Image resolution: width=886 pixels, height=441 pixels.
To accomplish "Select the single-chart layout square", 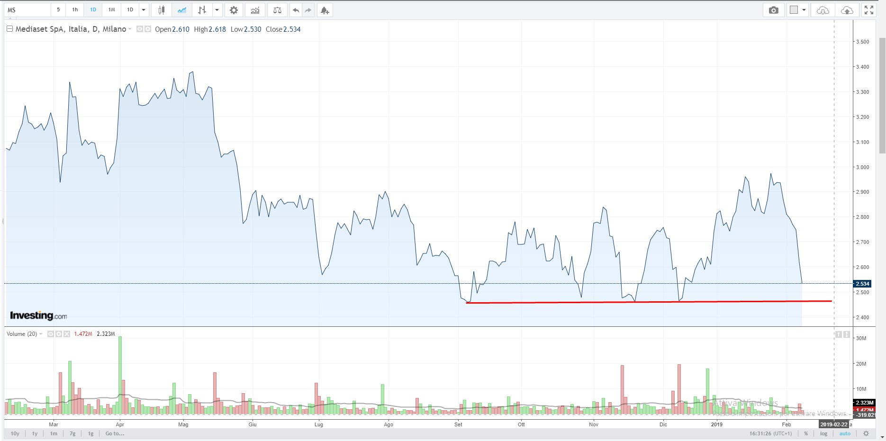I will [x=794, y=10].
